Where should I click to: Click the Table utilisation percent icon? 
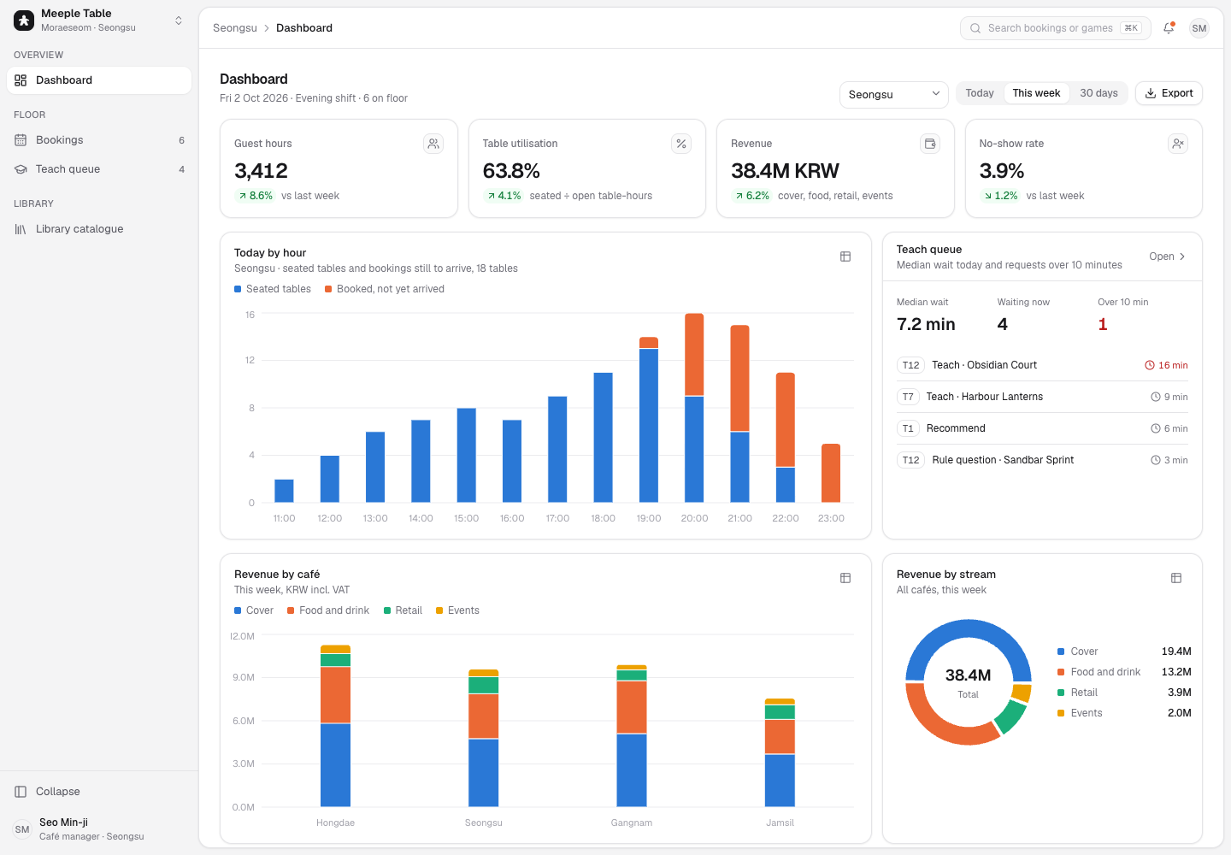[x=681, y=144]
